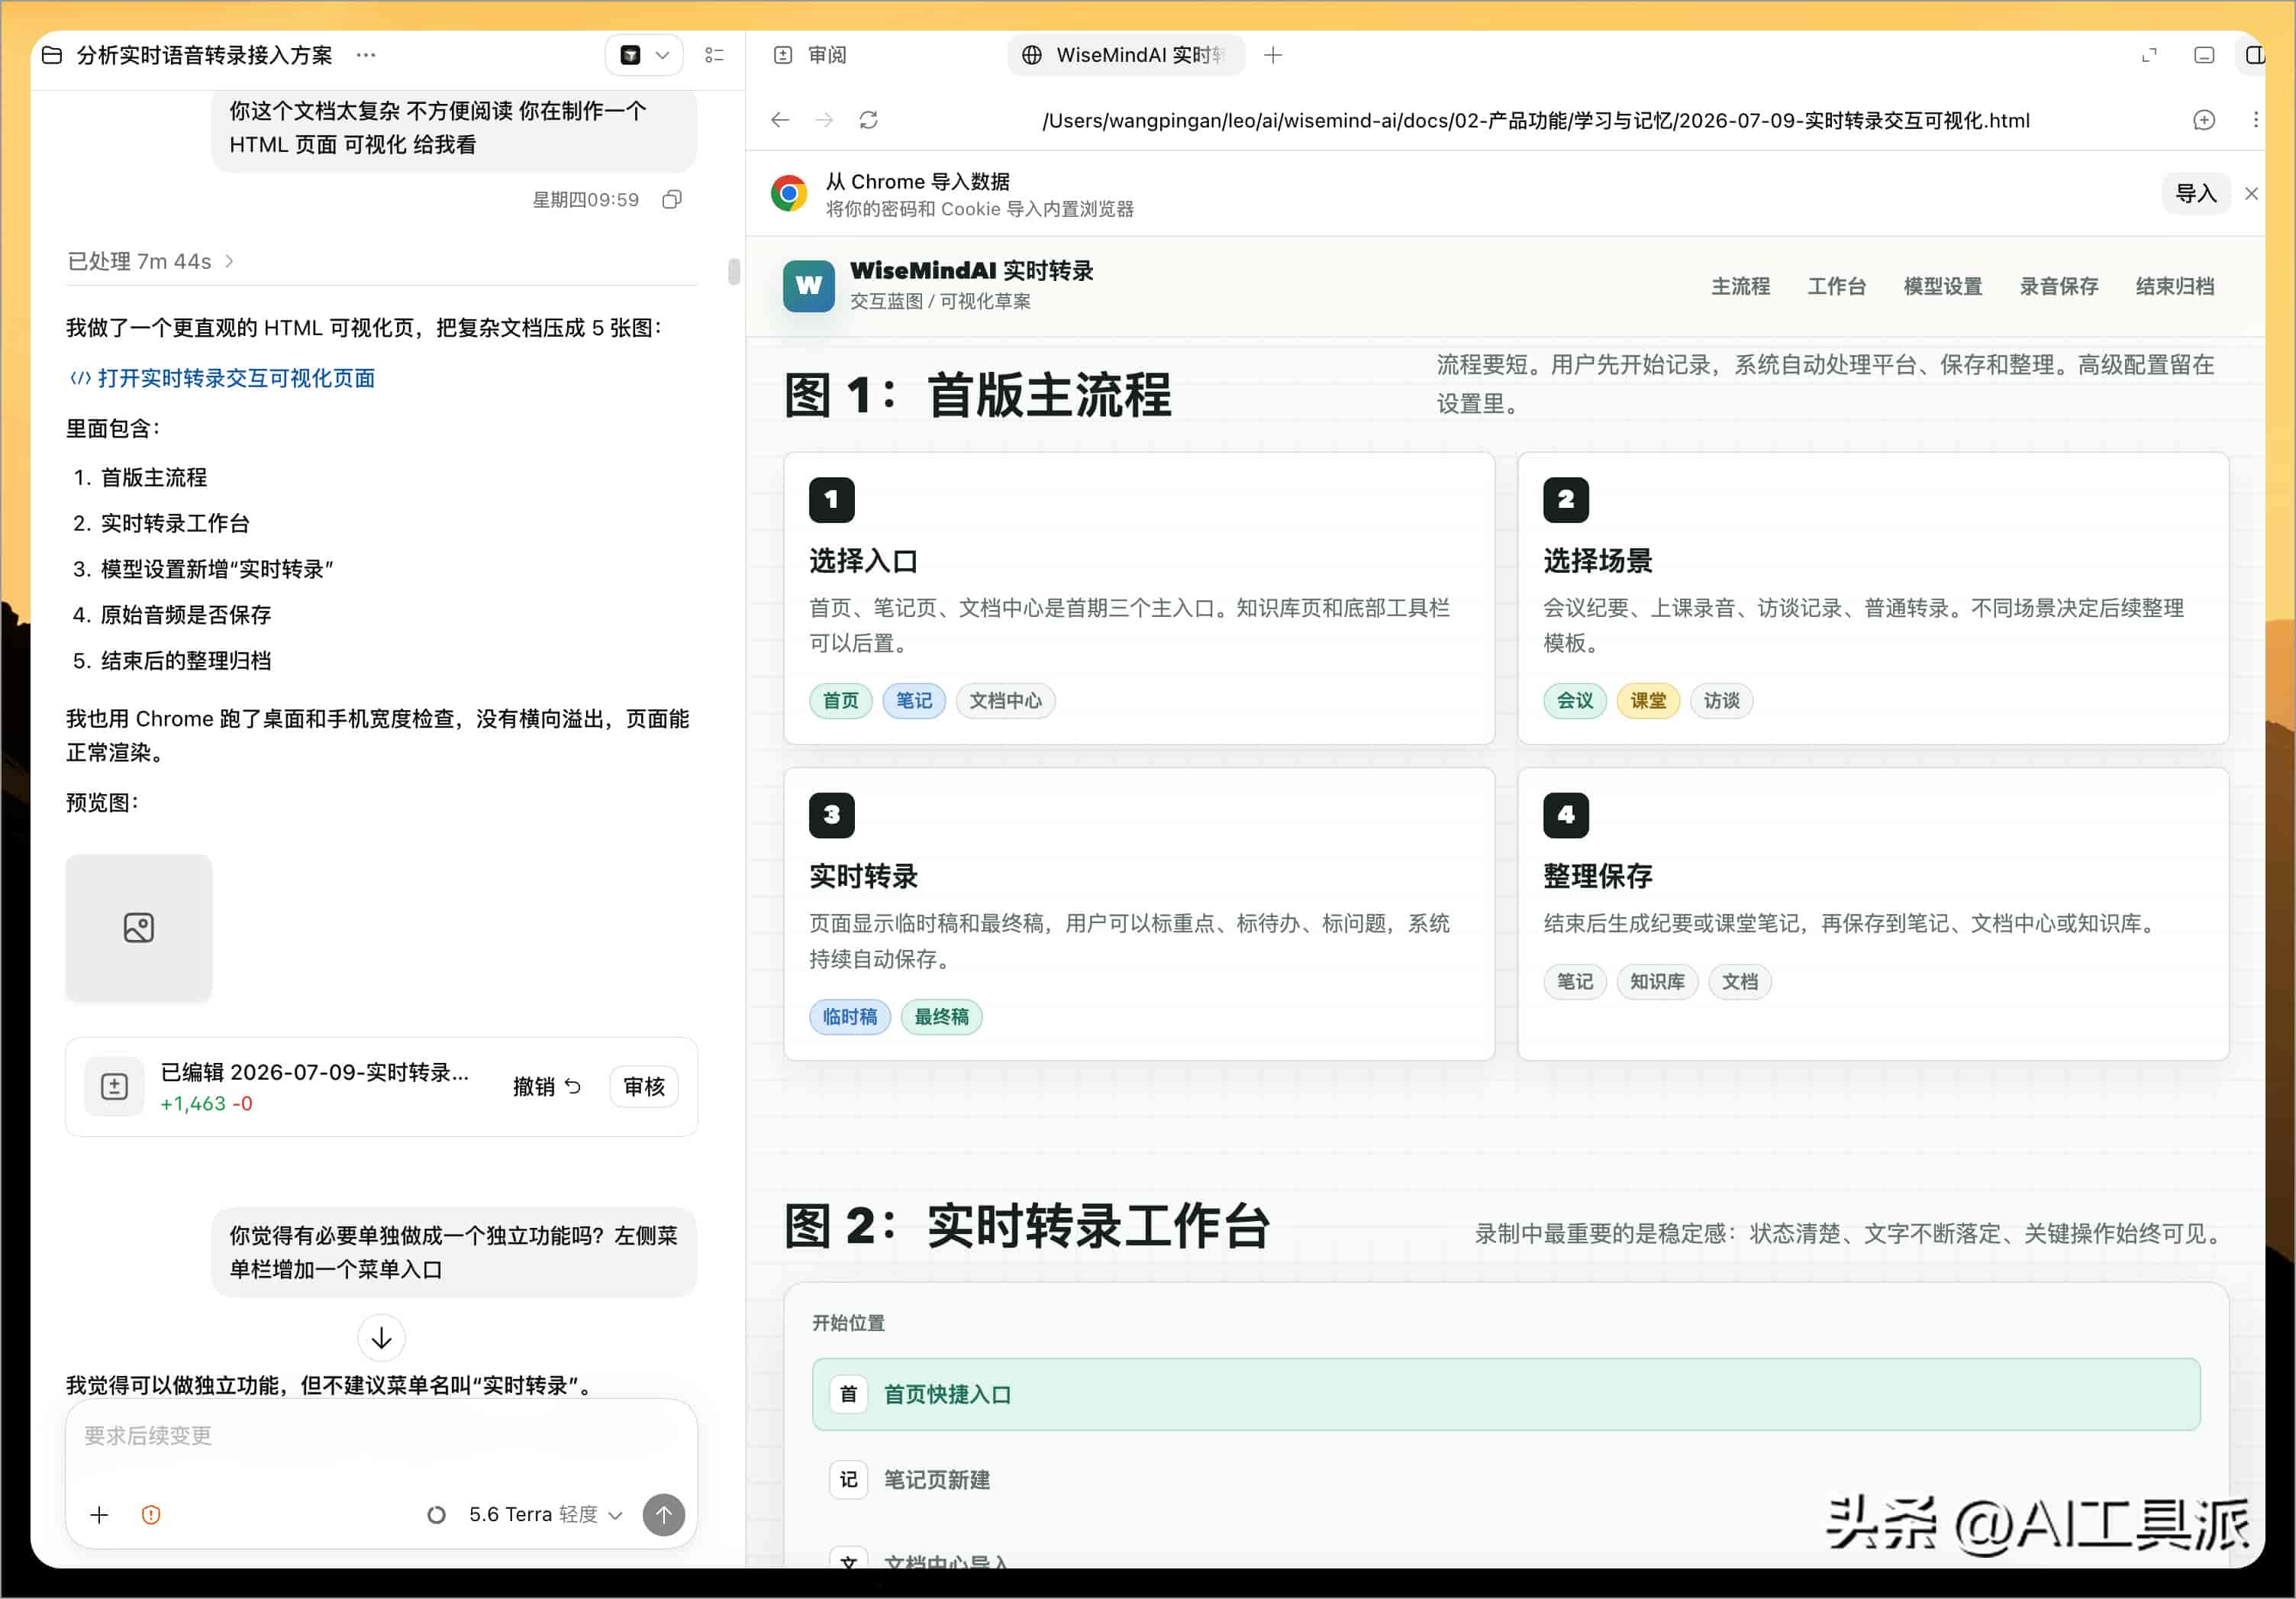Image resolution: width=2296 pixels, height=1599 pixels.
Task: Click the list item 原始音频是否保存
Action: 186,615
